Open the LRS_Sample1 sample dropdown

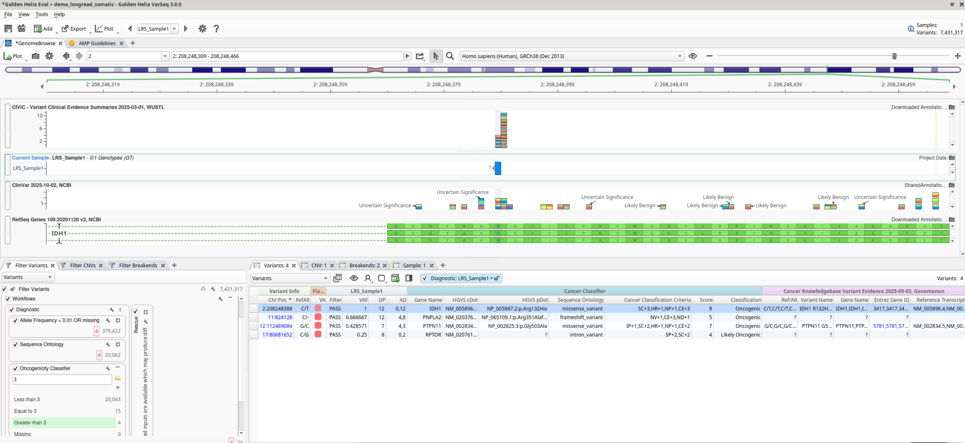tap(174, 29)
